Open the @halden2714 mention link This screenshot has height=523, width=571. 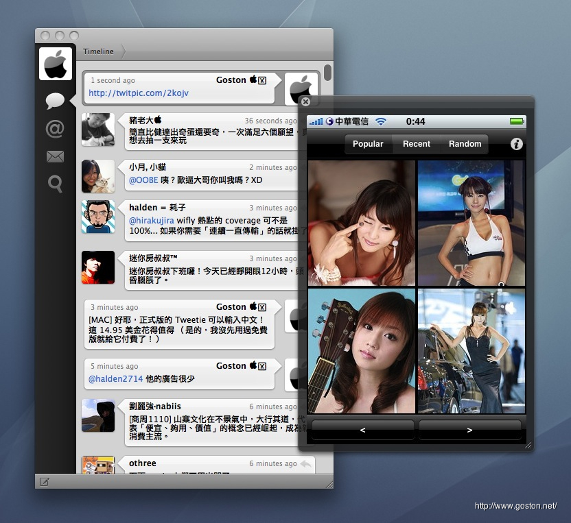pos(116,379)
